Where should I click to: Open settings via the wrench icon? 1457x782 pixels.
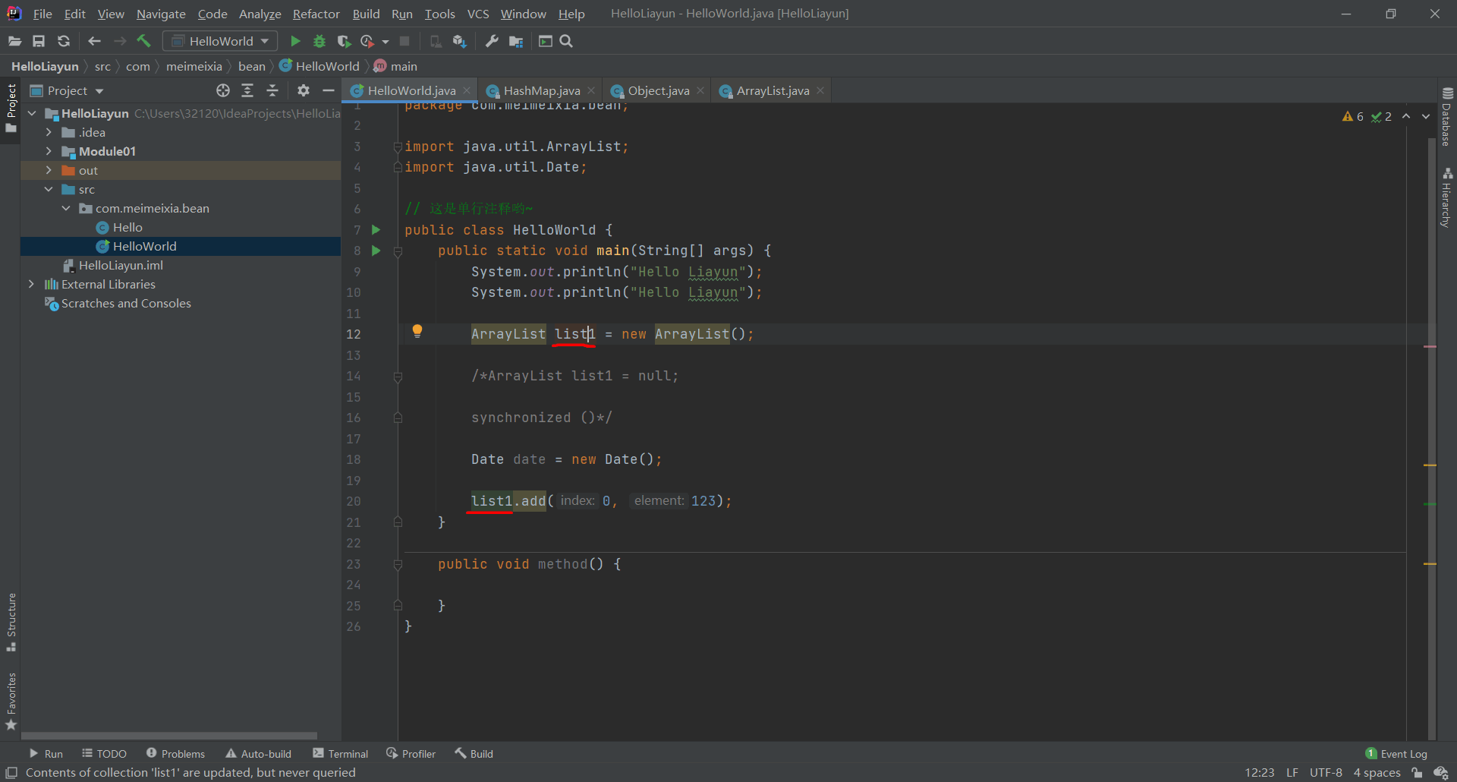[x=492, y=41]
